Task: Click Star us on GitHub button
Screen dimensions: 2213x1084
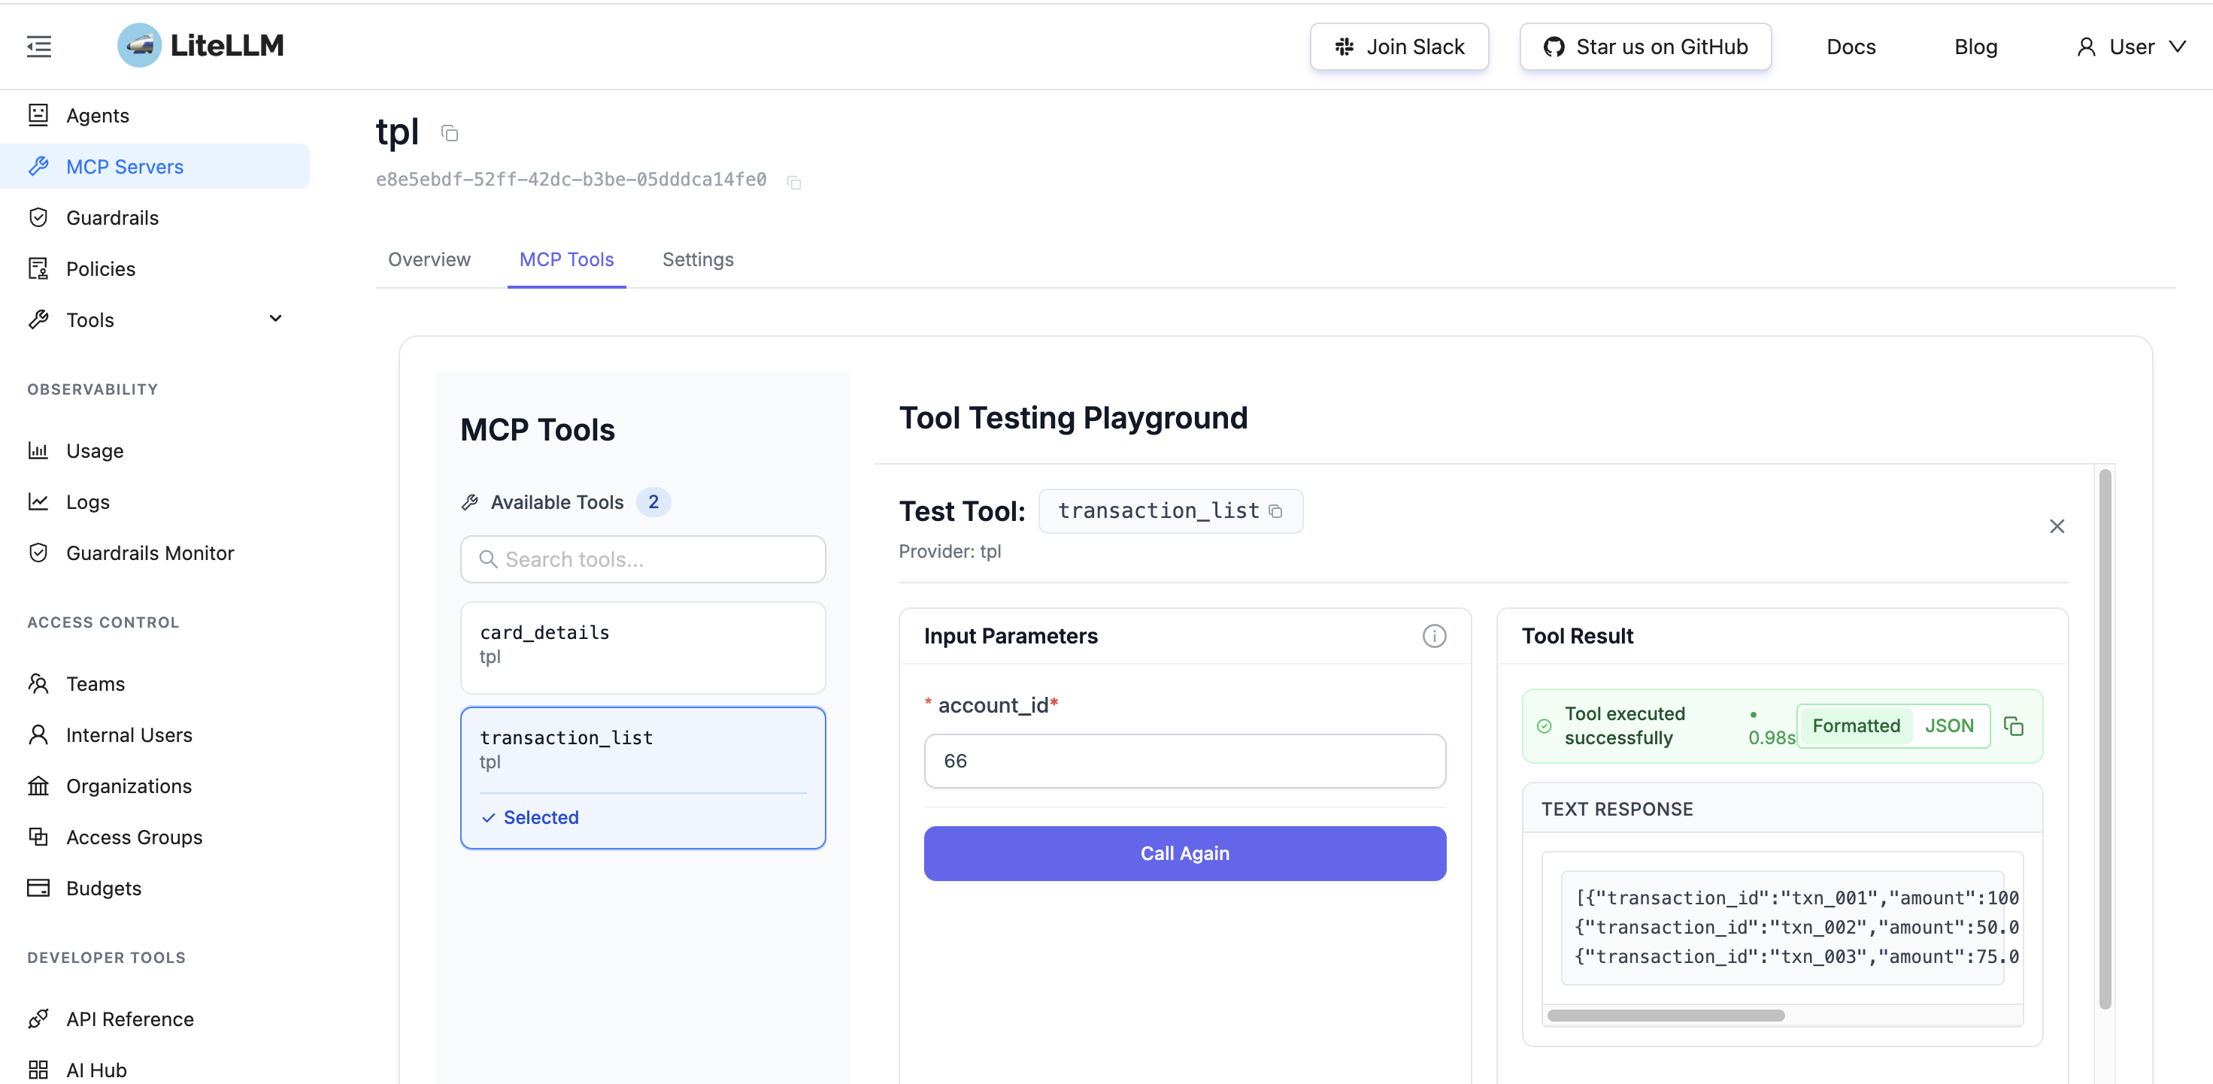Action: click(1645, 47)
